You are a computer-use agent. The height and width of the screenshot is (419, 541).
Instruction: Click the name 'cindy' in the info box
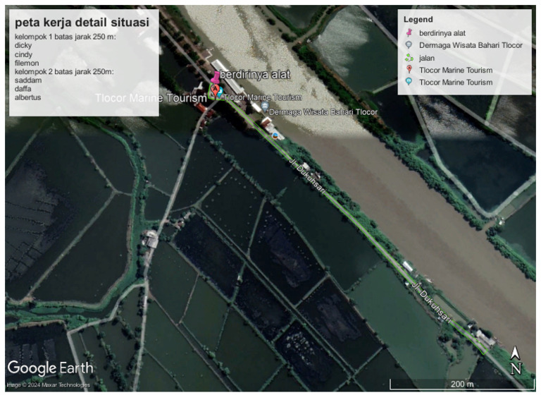[23, 54]
